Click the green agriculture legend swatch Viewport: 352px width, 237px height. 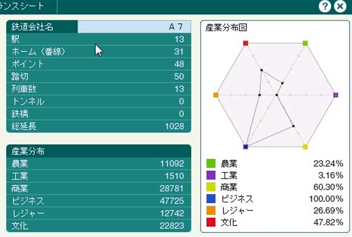(x=211, y=163)
